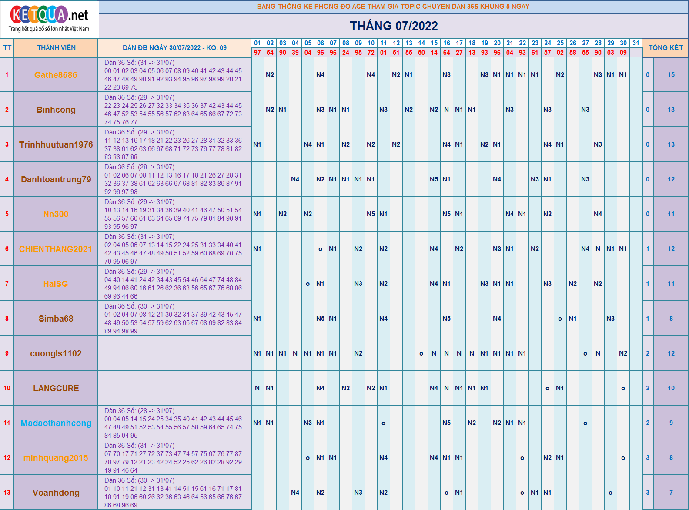Click the KETQUA.net logo
The width and height of the screenshot is (689, 510).
(49, 19)
